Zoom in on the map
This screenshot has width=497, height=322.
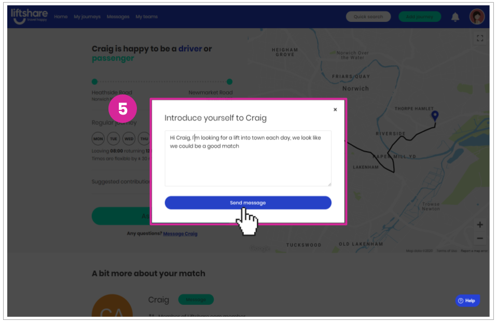[x=480, y=225]
